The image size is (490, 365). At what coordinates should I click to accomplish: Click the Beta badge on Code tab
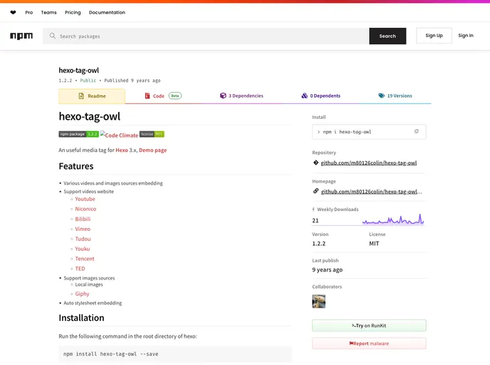point(175,96)
